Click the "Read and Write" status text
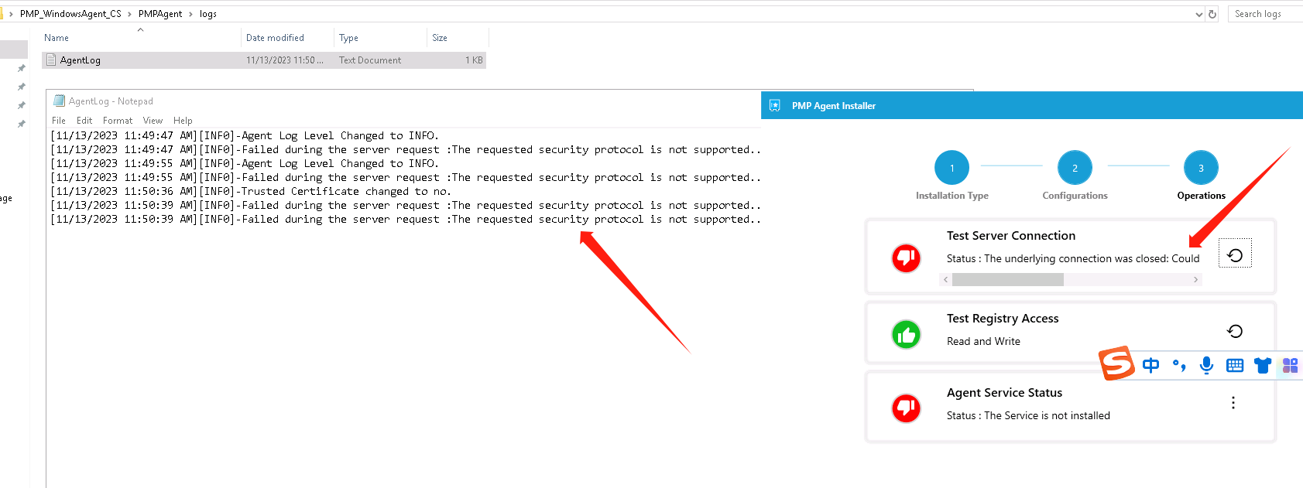This screenshot has width=1303, height=488. coord(983,342)
